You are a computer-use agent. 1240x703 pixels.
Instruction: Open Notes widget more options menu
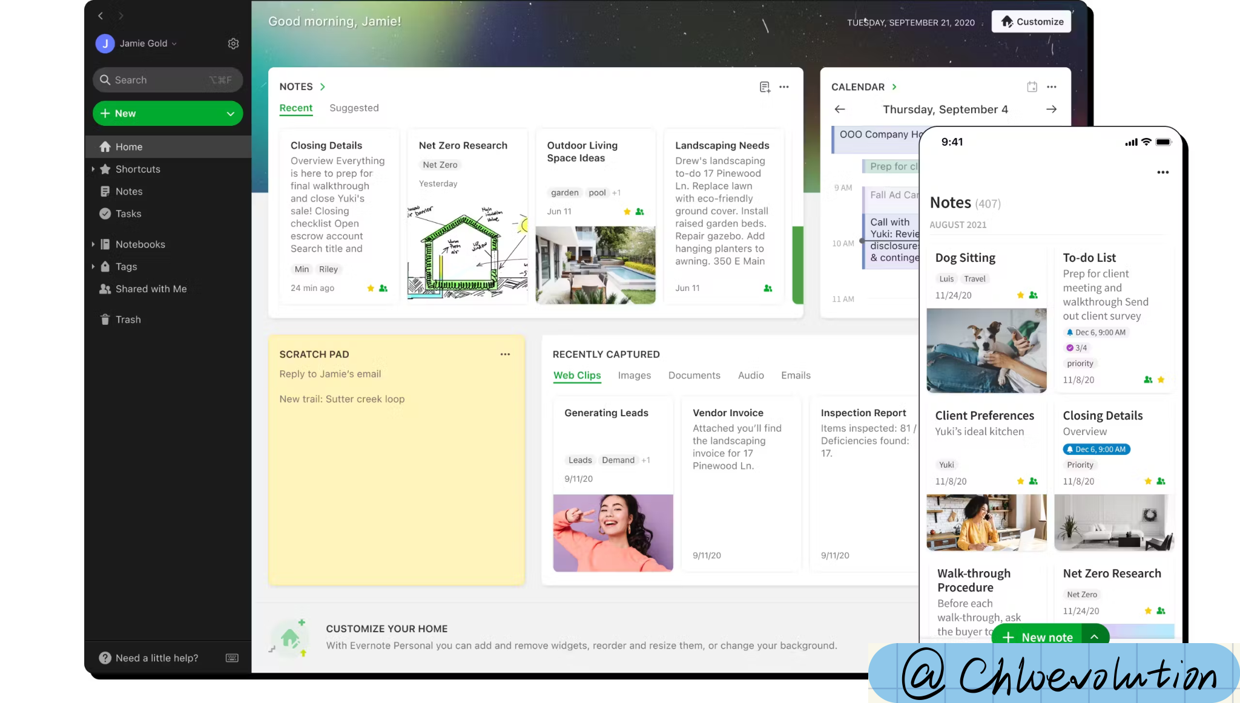(784, 87)
